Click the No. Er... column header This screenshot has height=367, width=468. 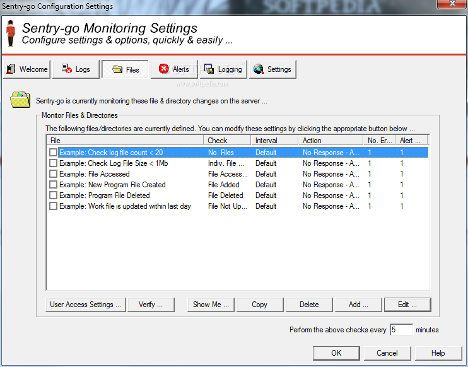(380, 141)
